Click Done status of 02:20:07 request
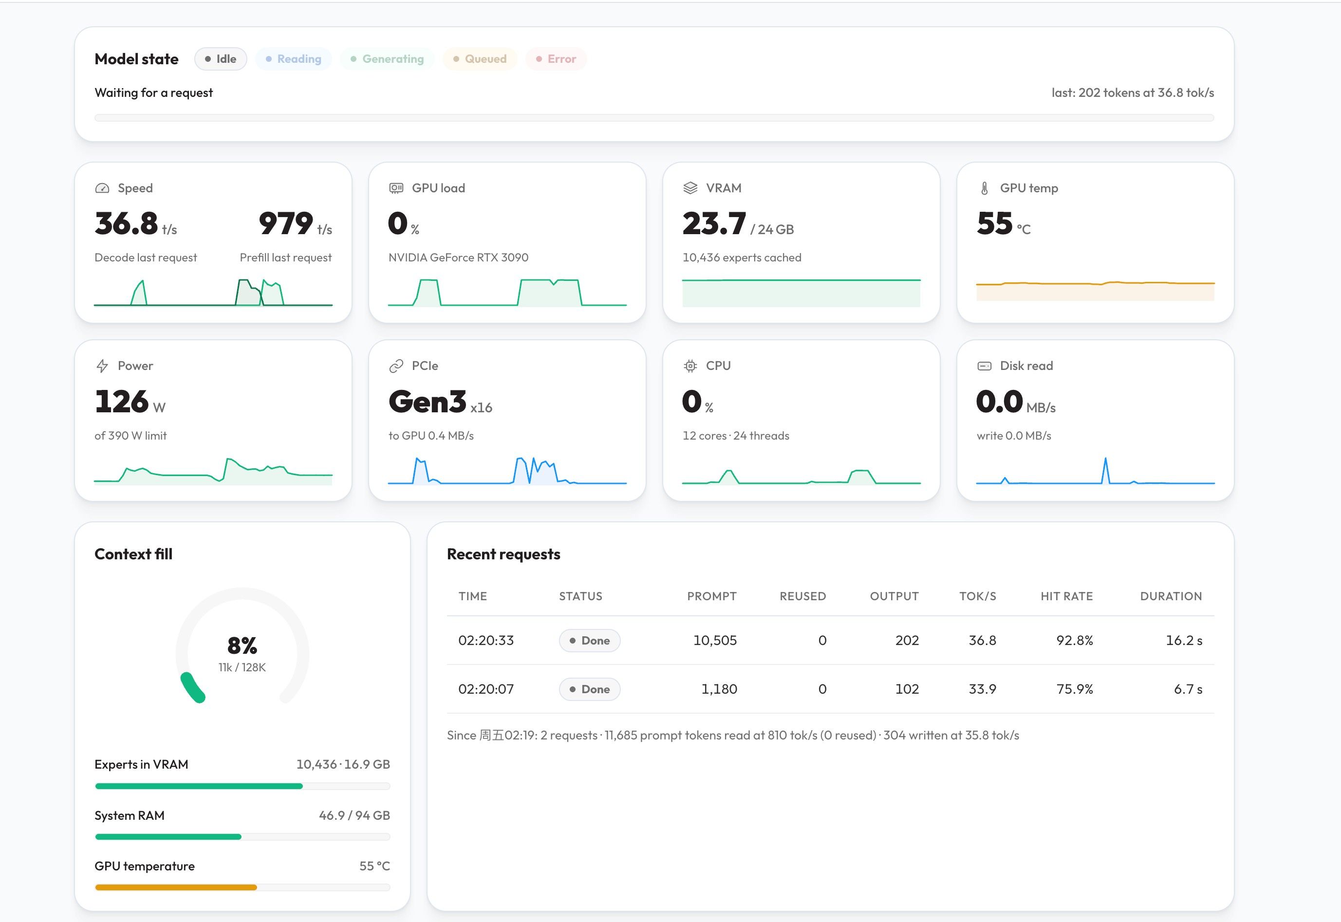 coord(589,689)
